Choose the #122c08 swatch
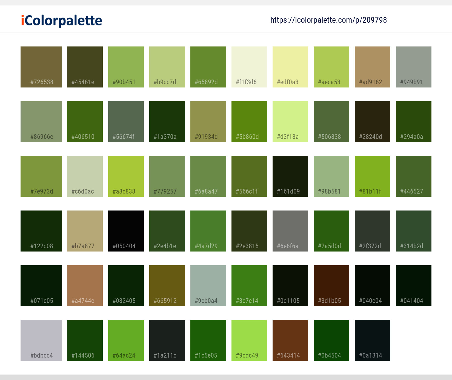Viewport: 452px width, 380px height. coord(41,231)
